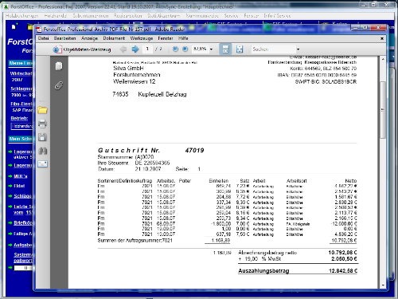Open the Attachments paperclip panel
The image size is (398, 299).
[x=59, y=85]
